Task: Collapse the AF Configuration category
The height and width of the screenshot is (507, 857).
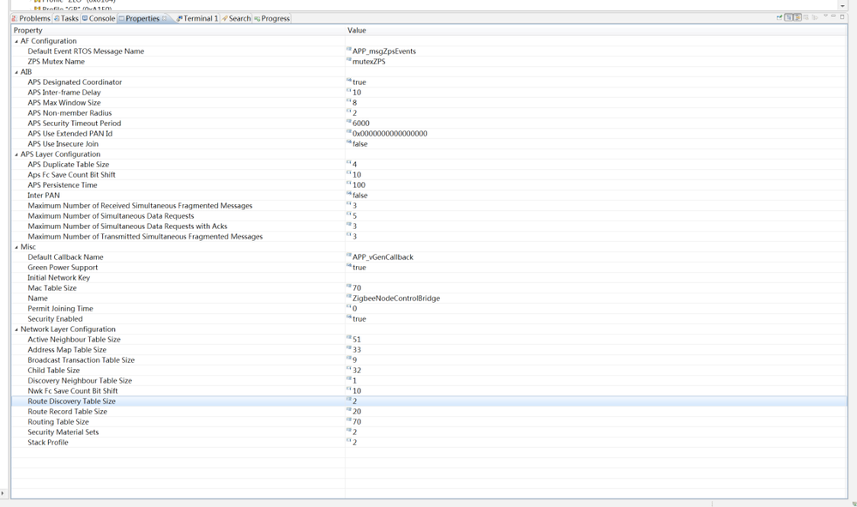Action: [15, 41]
